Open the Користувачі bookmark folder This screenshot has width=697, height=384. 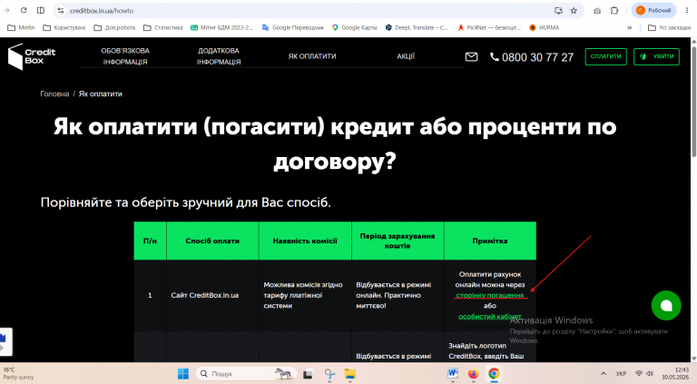(64, 27)
